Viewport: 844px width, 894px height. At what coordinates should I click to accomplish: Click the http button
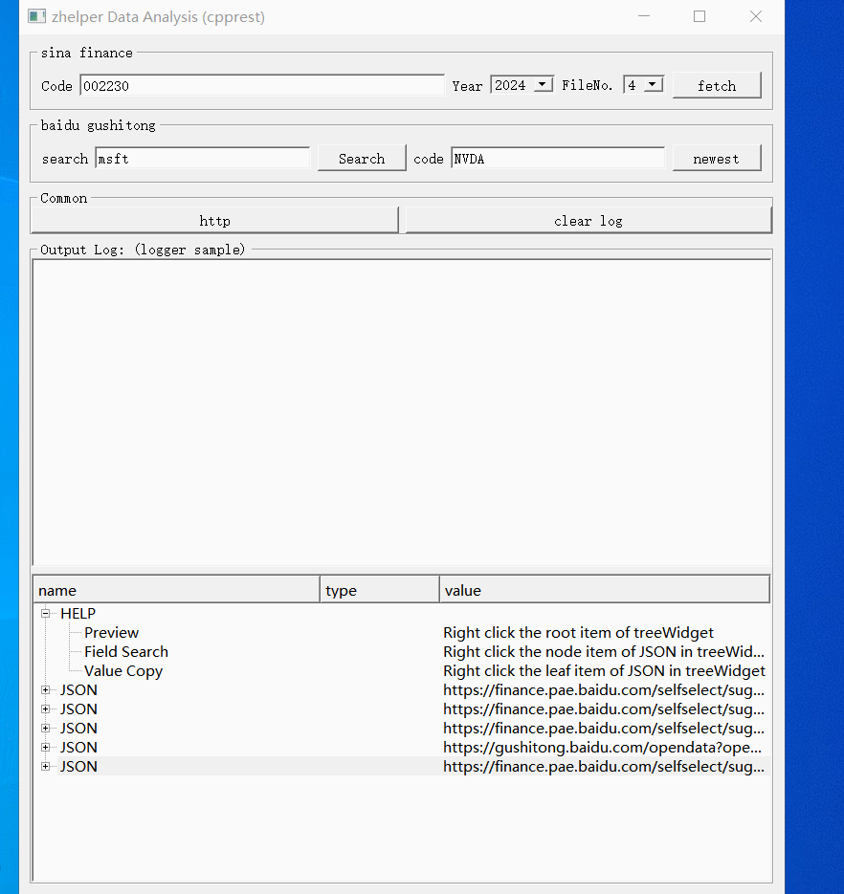point(214,221)
